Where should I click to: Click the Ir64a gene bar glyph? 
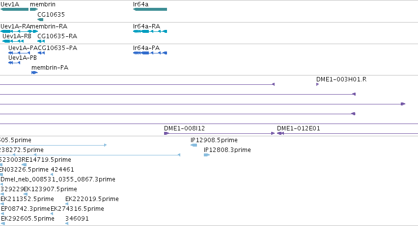[150, 9]
